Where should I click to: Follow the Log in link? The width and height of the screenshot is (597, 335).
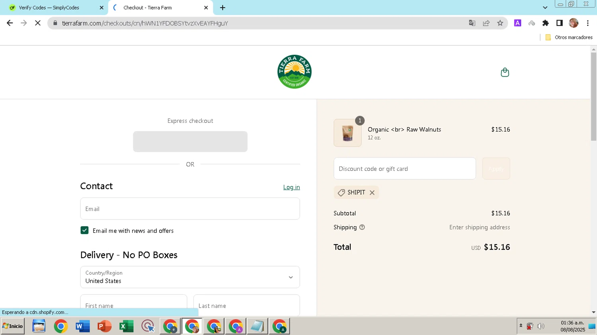pyautogui.click(x=291, y=187)
